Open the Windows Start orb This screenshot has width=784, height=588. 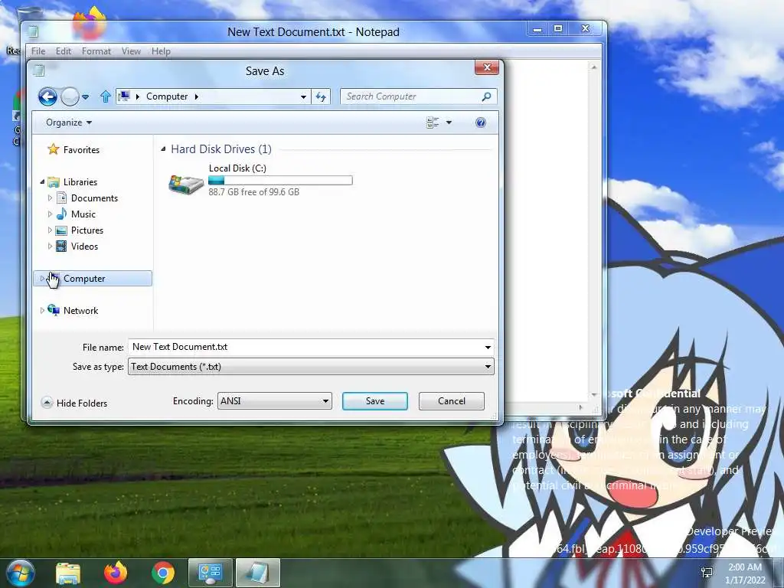[x=21, y=573]
